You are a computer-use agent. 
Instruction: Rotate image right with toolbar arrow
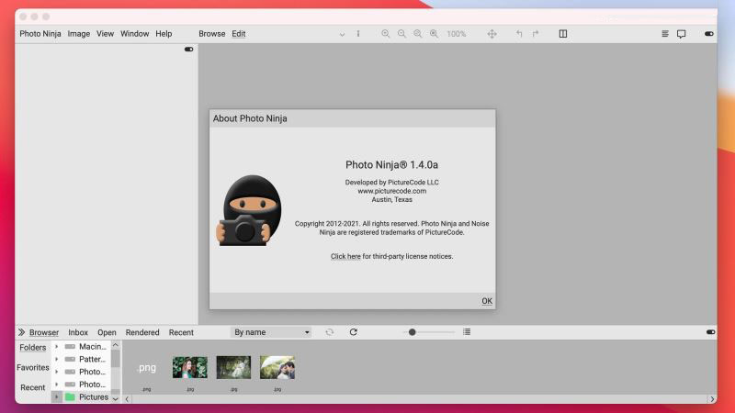pos(536,34)
